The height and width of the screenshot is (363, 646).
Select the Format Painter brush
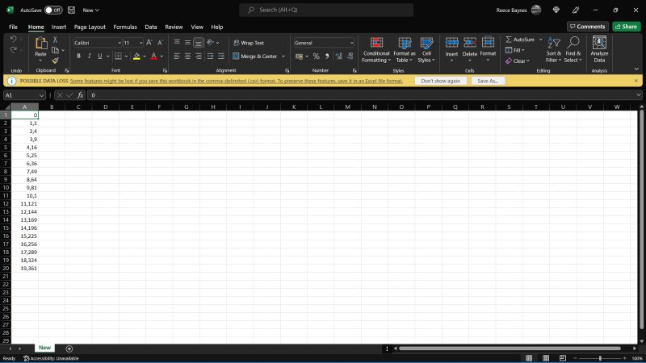click(x=55, y=60)
